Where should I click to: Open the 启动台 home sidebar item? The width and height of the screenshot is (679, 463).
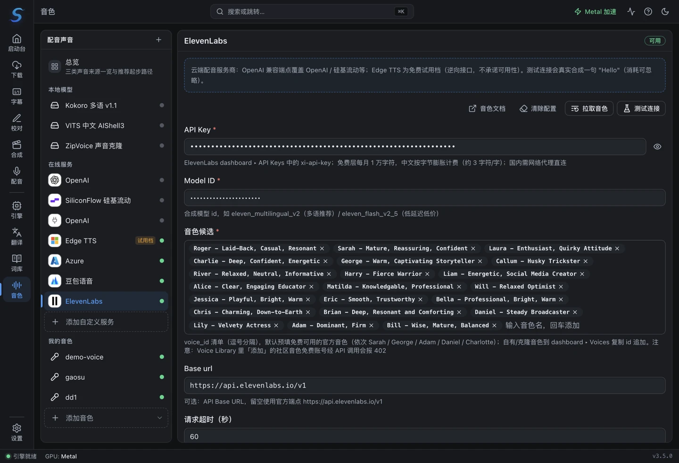coord(17,43)
